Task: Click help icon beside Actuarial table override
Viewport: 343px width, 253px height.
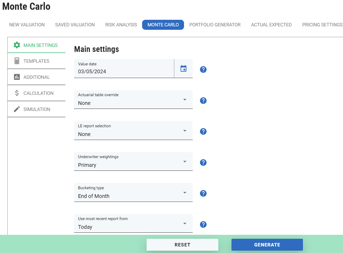Action: point(203,101)
